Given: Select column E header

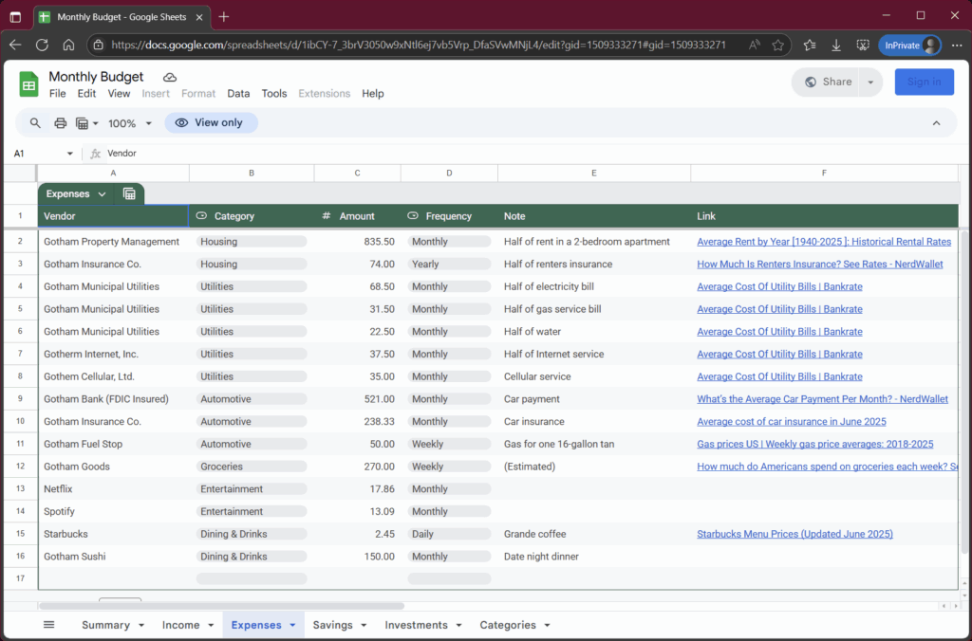Looking at the screenshot, I should coord(594,174).
